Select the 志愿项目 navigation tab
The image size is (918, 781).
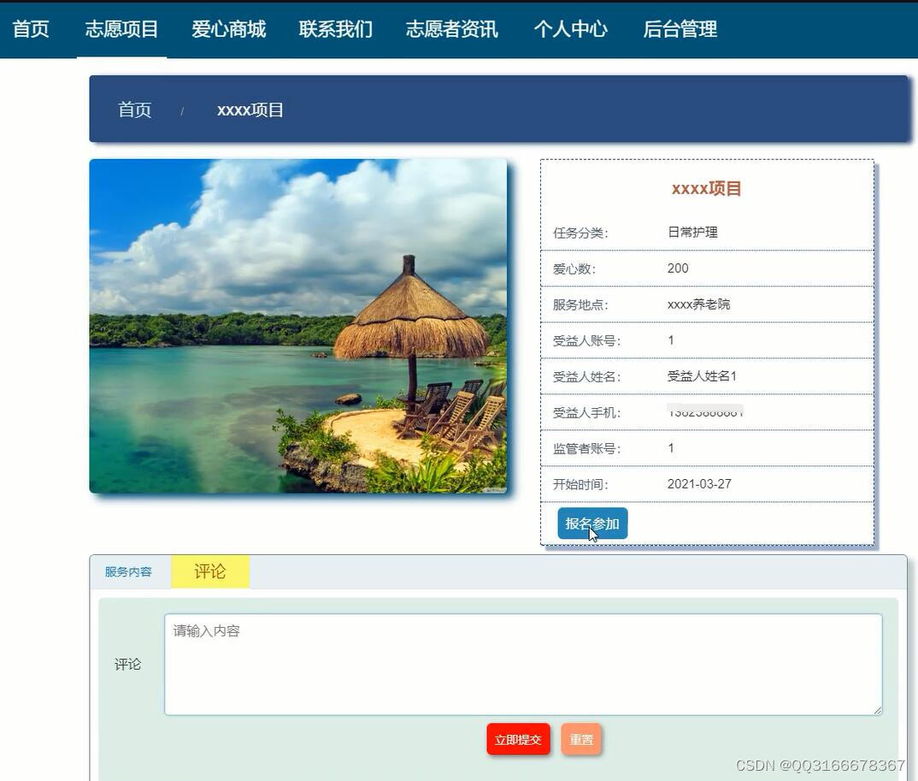click(x=121, y=28)
